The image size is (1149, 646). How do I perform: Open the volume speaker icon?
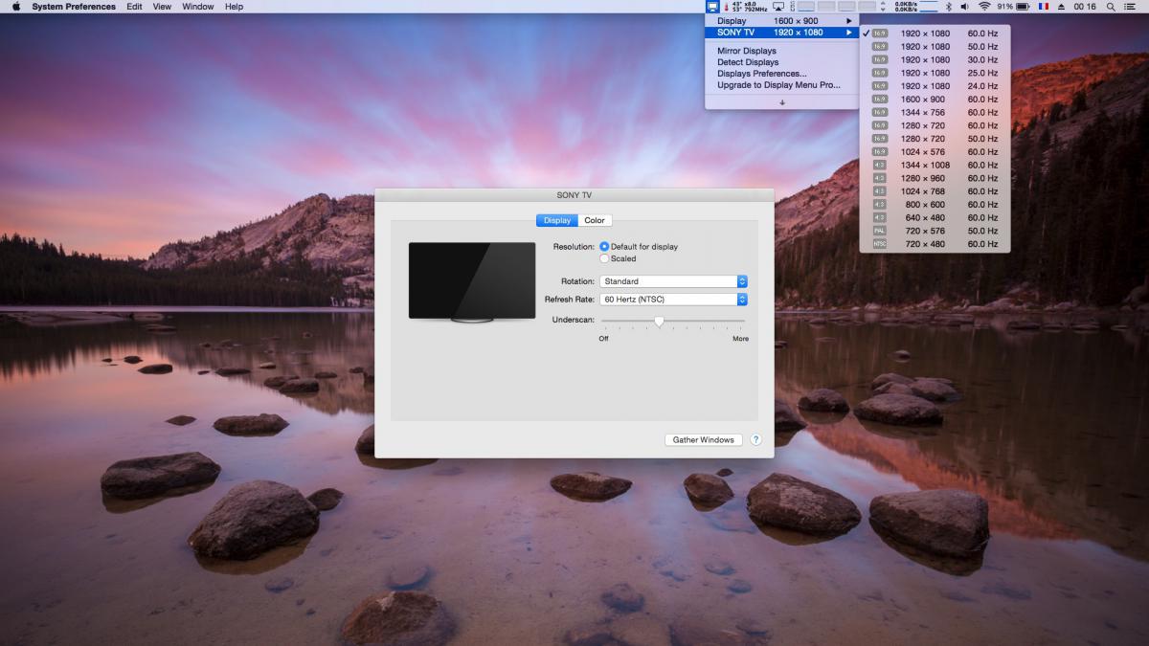tap(965, 7)
